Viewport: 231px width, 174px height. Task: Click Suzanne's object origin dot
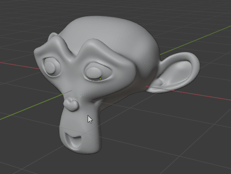point(101,79)
